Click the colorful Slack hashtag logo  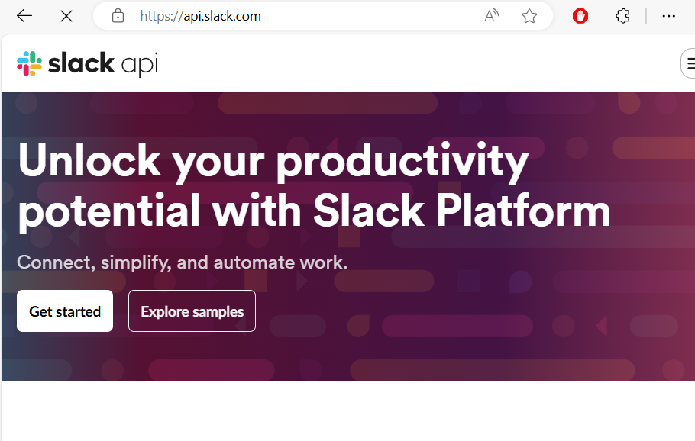[29, 64]
